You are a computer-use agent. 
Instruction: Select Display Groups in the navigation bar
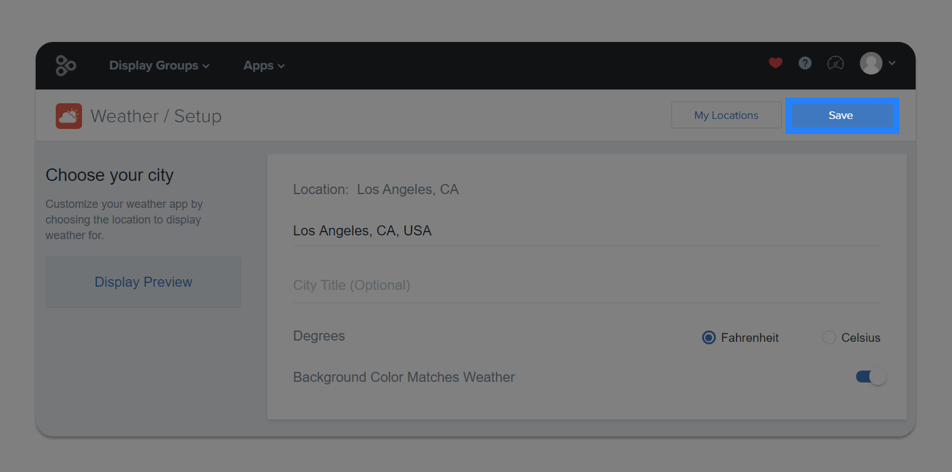pyautogui.click(x=153, y=65)
